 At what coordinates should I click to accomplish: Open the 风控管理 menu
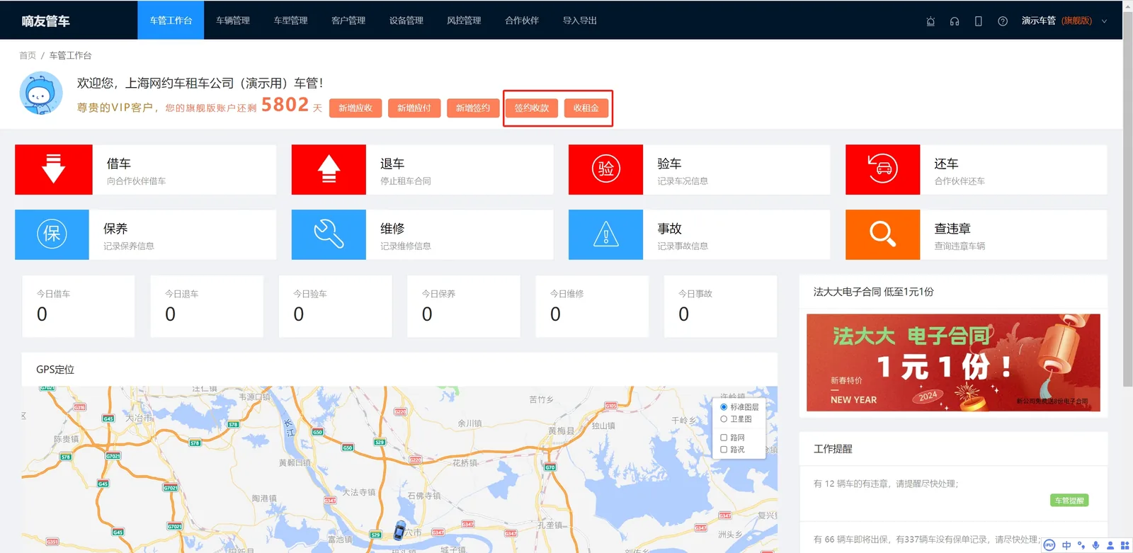coord(464,21)
